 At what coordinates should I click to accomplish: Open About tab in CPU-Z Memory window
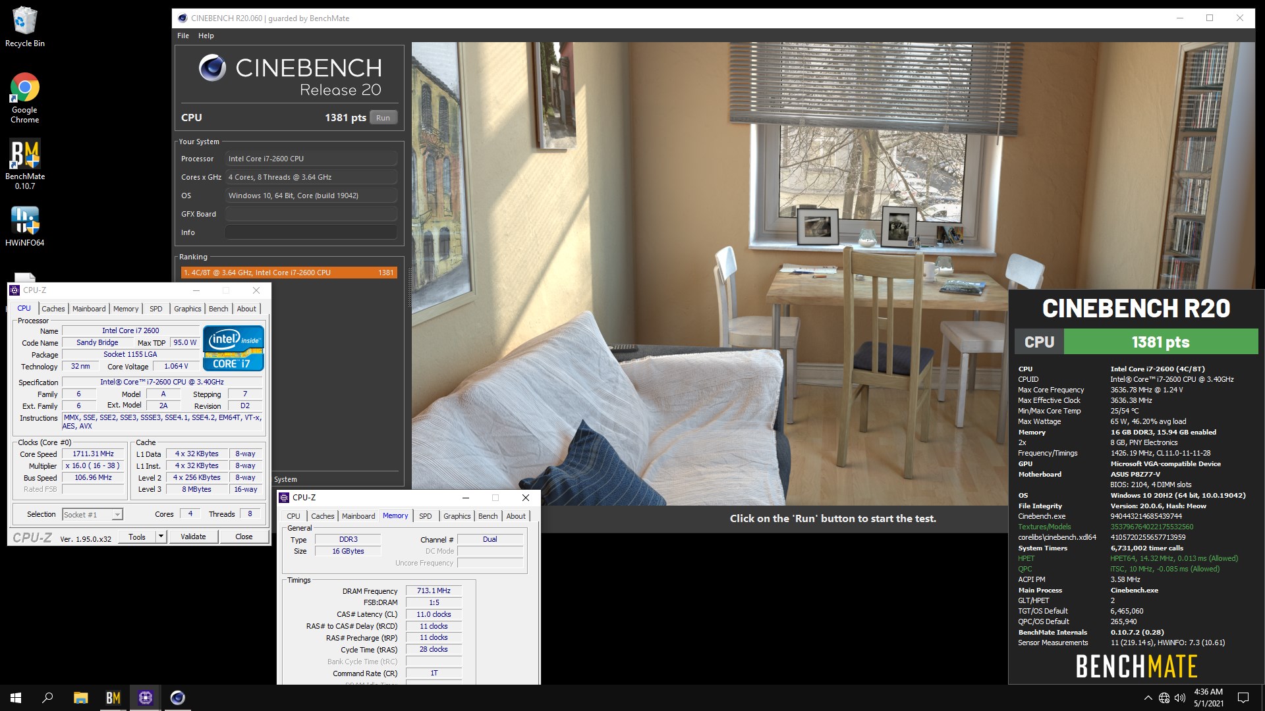click(516, 516)
